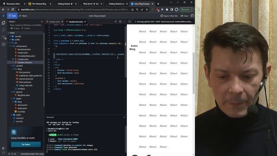This screenshot has height=156, width=277.
Task: Reload the browser page
Action: [x=13, y=10]
